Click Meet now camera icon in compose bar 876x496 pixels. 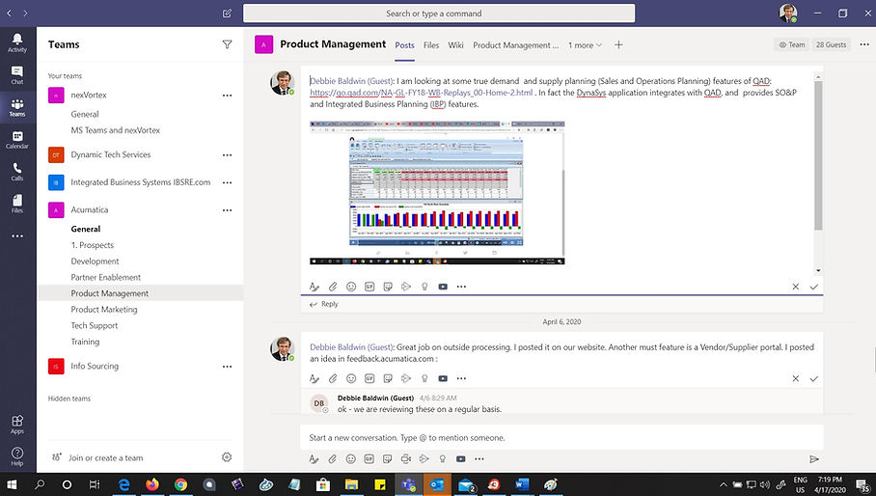tap(405, 458)
